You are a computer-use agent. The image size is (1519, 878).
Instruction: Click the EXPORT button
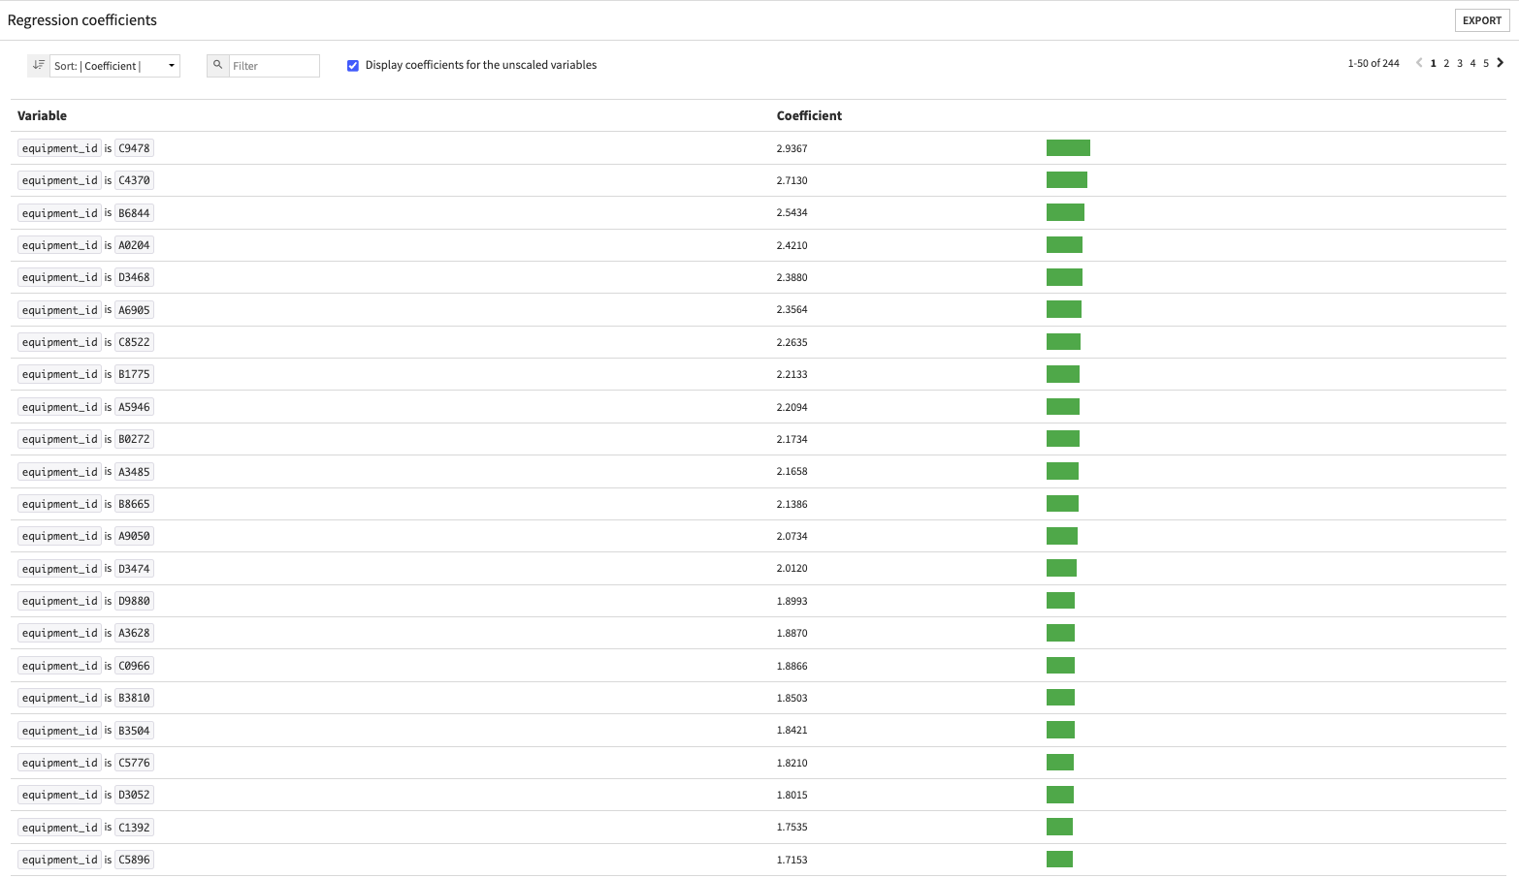[x=1481, y=19]
